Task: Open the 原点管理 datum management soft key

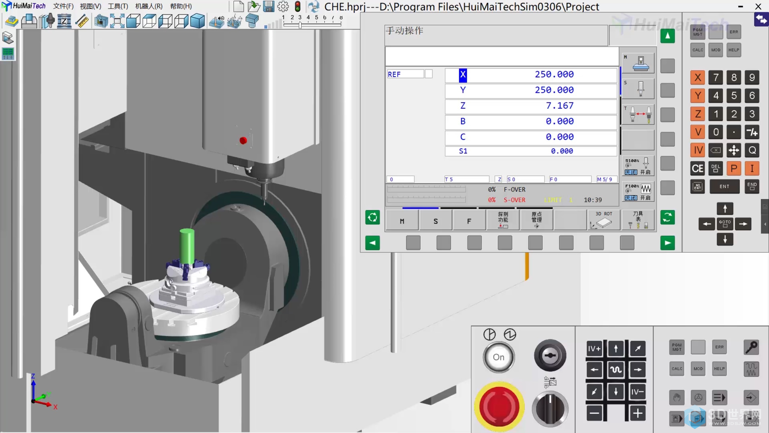Action: click(536, 220)
